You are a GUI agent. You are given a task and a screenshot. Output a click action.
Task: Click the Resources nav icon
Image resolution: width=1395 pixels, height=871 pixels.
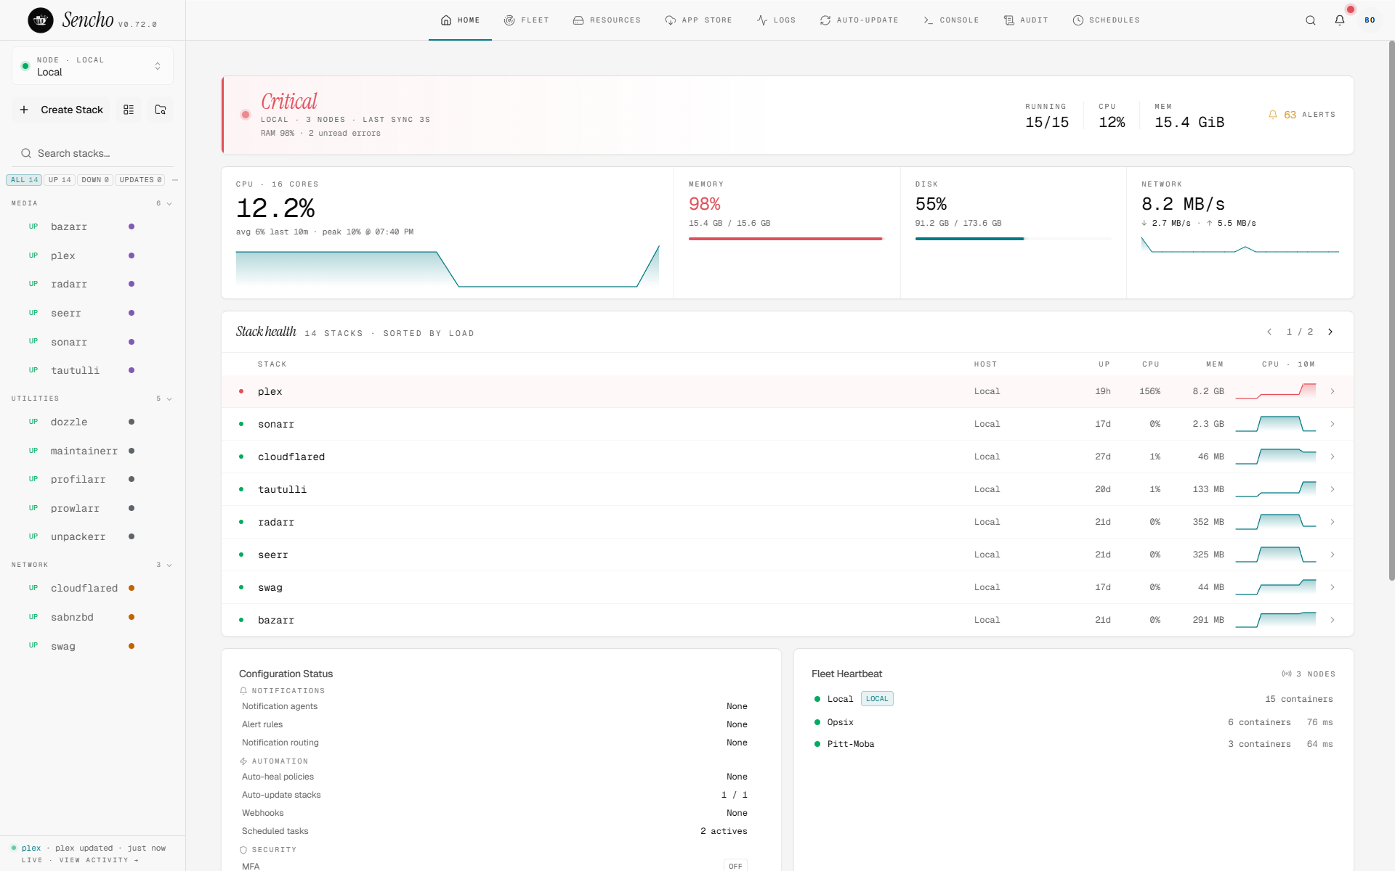pos(578,20)
